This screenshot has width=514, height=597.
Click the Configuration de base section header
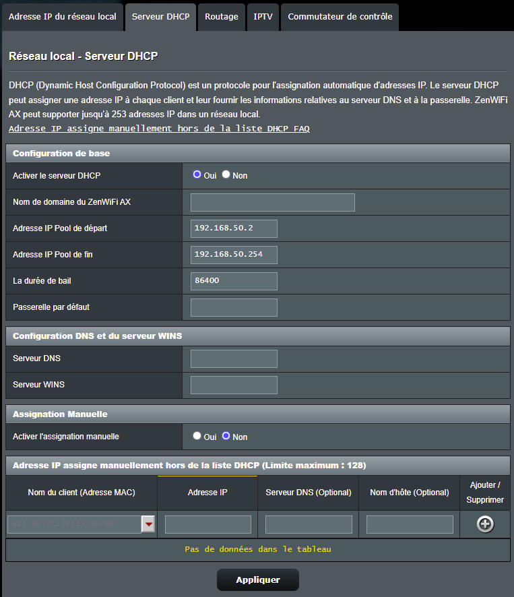click(258, 154)
